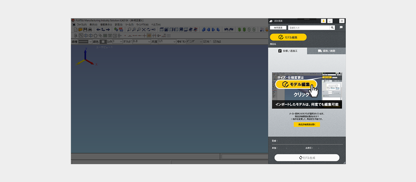Click the Redo arrow icon
Screen dimensions: 416x182
click(x=231, y=30)
